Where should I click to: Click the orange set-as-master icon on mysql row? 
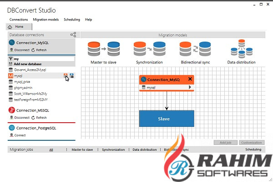[x=66, y=76]
